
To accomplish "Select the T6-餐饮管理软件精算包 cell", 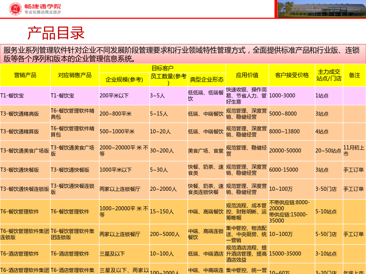I will point(75,132).
